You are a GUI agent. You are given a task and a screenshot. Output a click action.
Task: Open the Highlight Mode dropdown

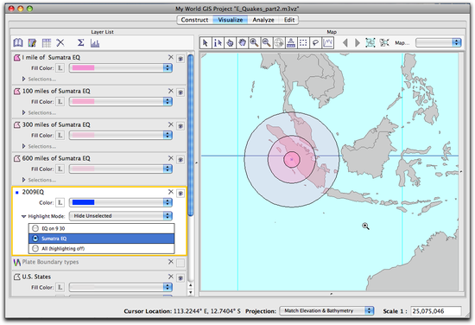121,216
